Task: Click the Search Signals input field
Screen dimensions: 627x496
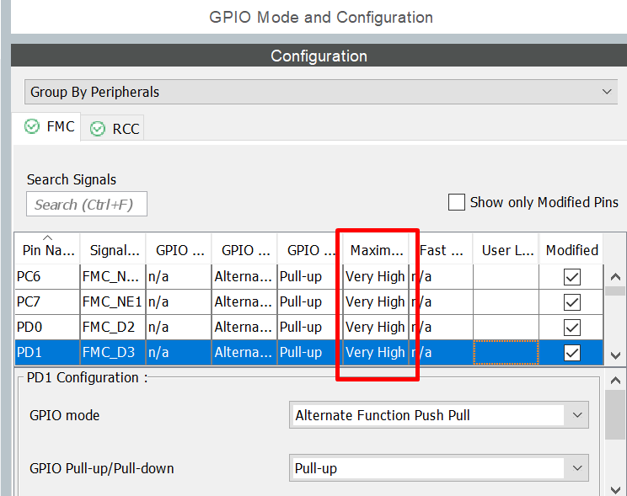Action: 87,205
